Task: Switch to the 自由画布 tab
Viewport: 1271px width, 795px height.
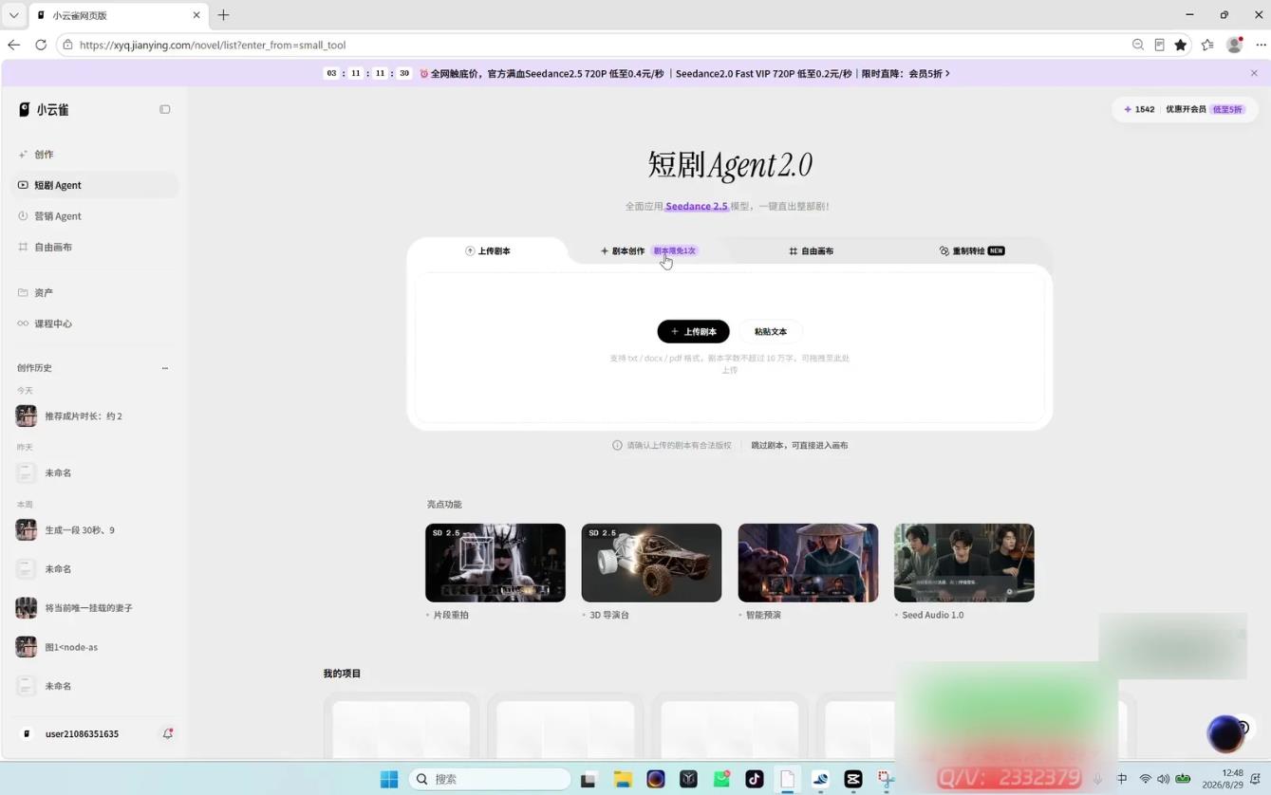Action: coord(811,251)
